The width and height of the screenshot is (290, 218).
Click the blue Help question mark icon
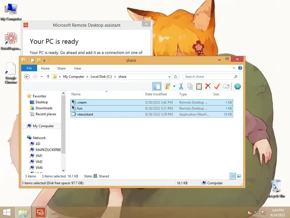240,68
